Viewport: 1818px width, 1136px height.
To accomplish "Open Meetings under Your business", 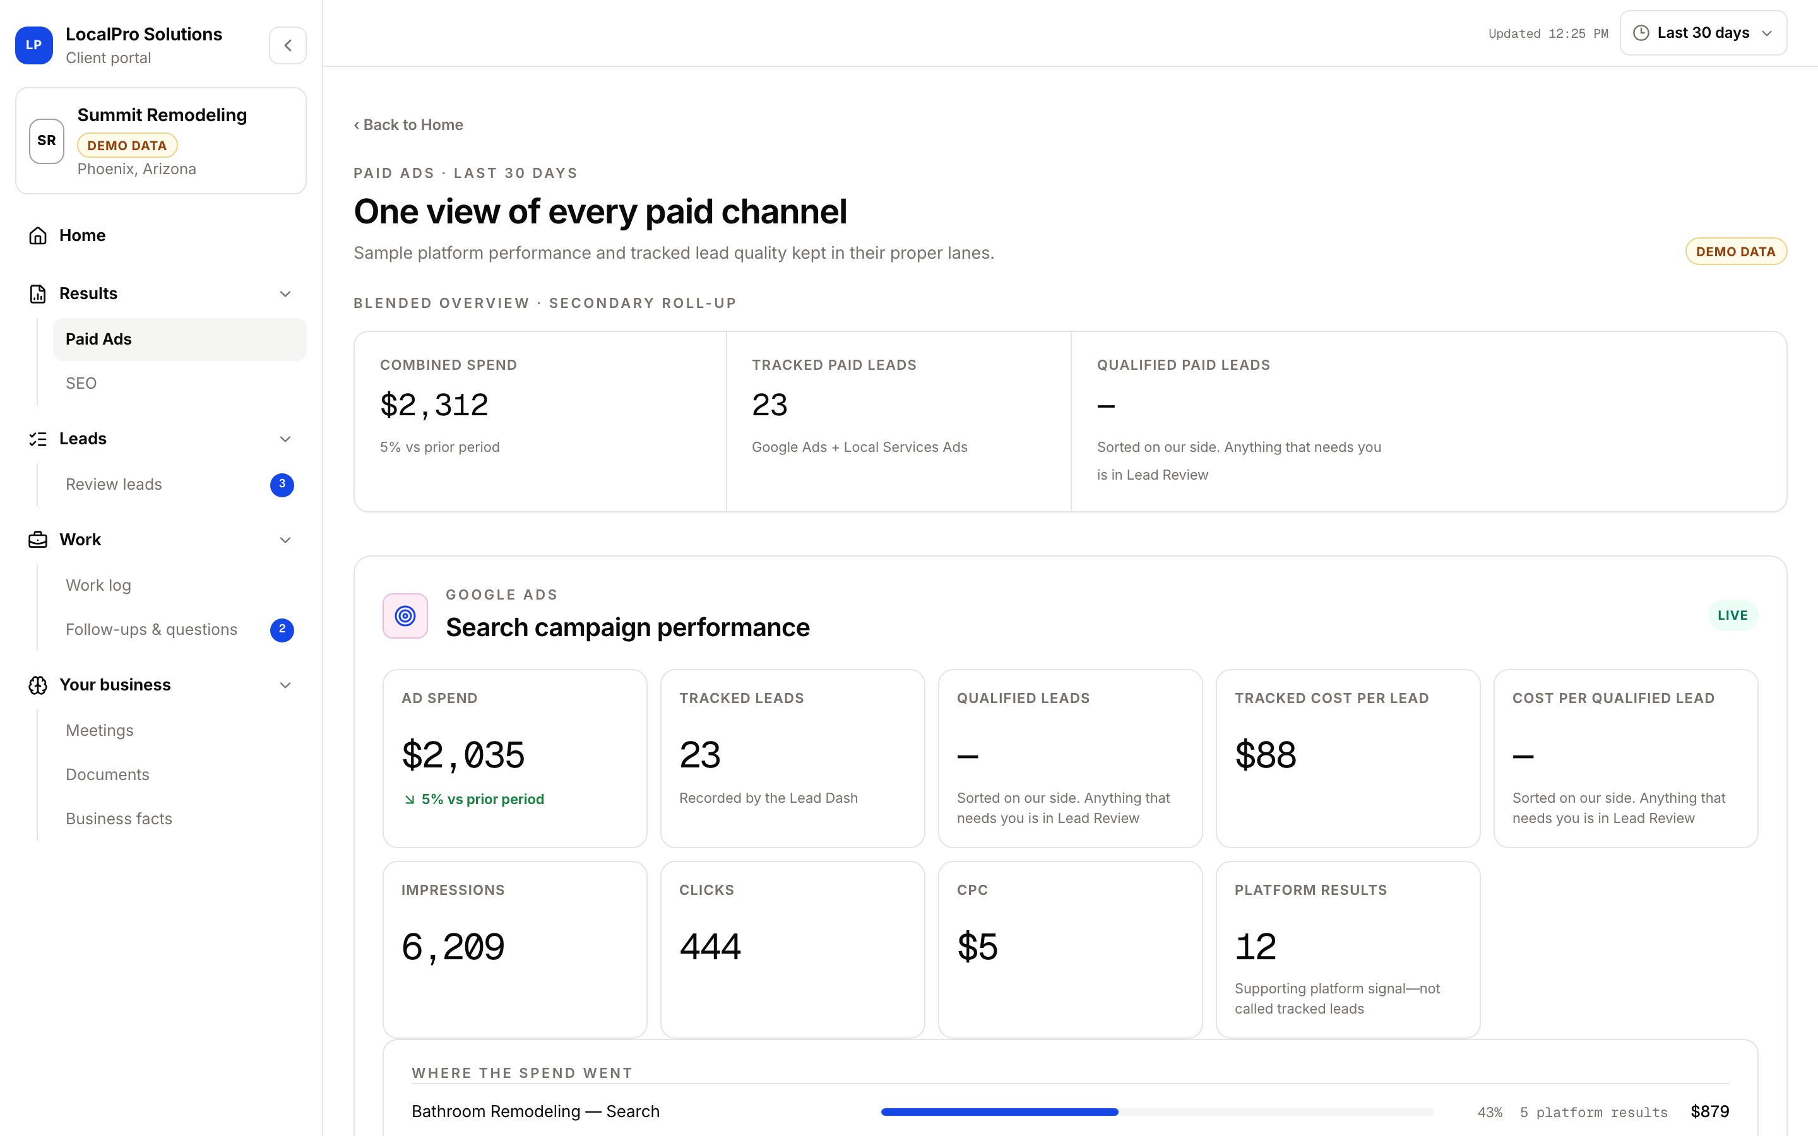I will pos(179,730).
